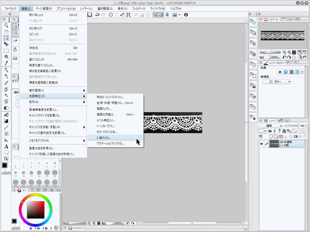Screen dimensions: 310x232
Task: Toggle visibility of the レース柄 layer
Action: pos(262,144)
